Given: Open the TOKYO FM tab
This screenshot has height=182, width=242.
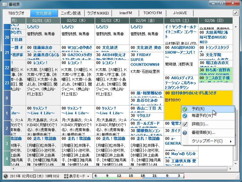Looking at the screenshot, I should click(x=152, y=13).
